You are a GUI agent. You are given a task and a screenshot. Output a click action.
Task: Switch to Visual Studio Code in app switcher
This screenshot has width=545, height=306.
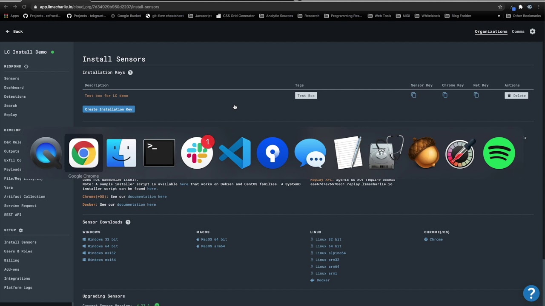[x=235, y=153]
